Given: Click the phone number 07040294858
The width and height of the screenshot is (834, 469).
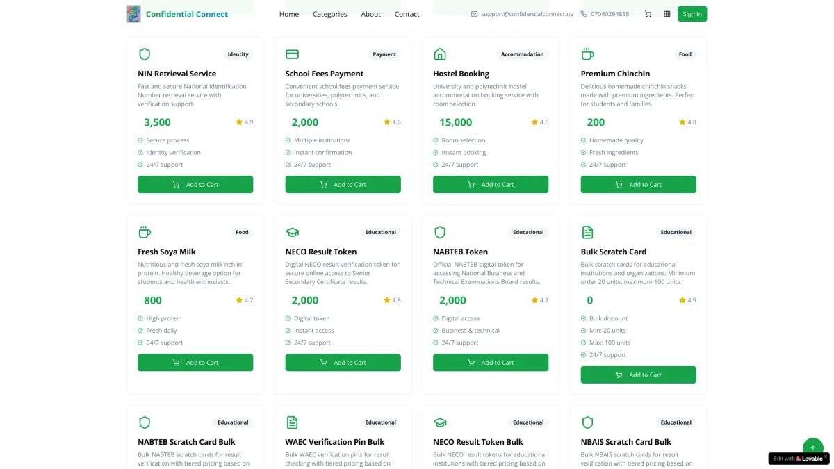Looking at the screenshot, I should click(610, 14).
